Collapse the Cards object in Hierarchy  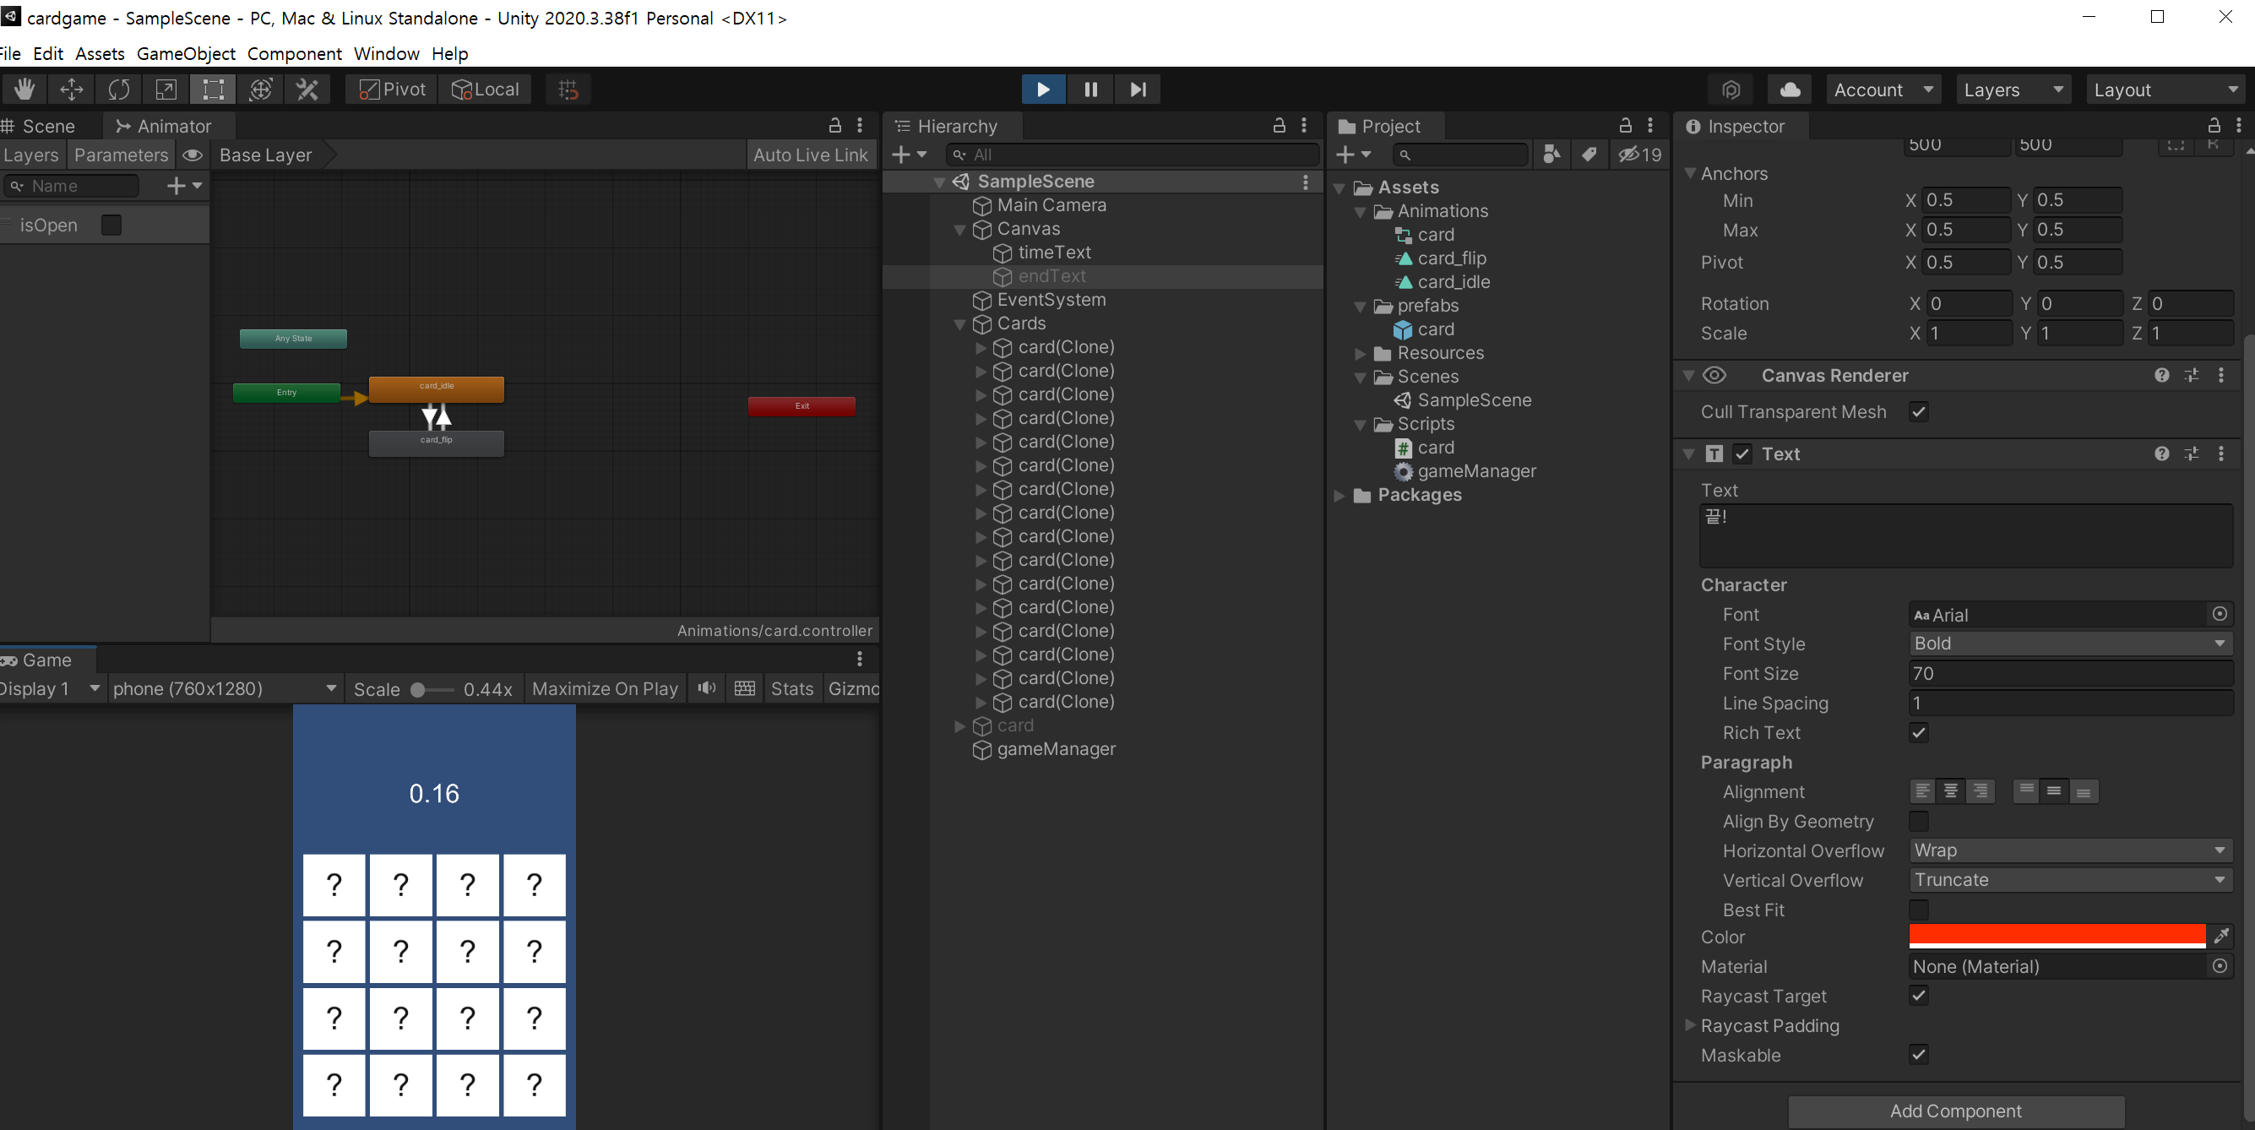[960, 323]
